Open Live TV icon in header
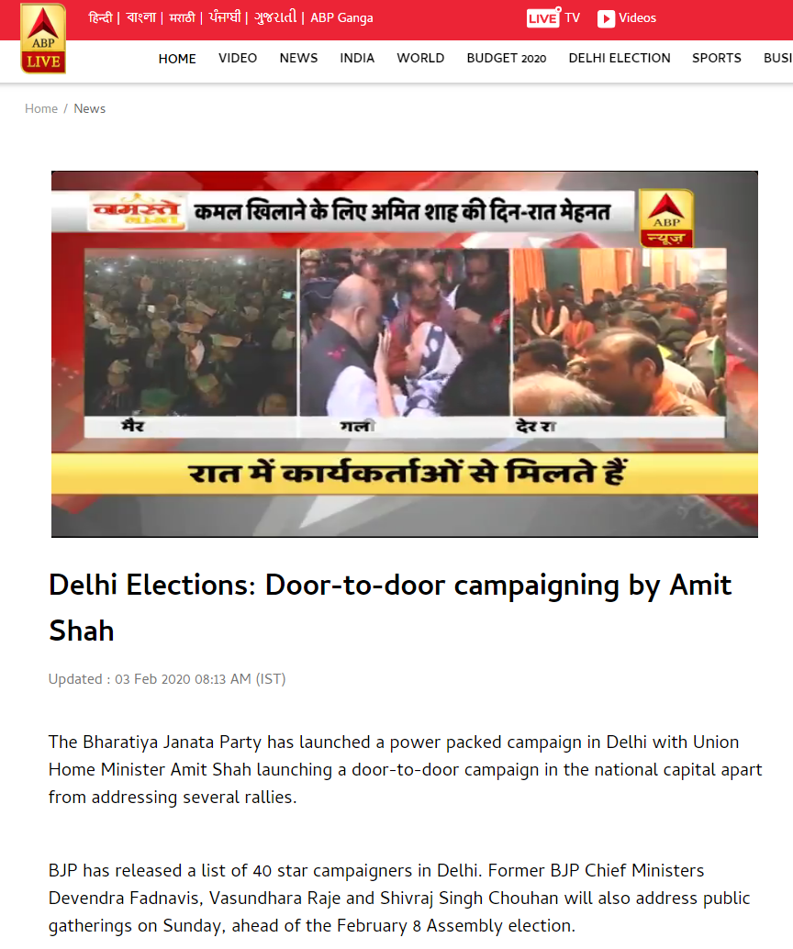 point(542,18)
